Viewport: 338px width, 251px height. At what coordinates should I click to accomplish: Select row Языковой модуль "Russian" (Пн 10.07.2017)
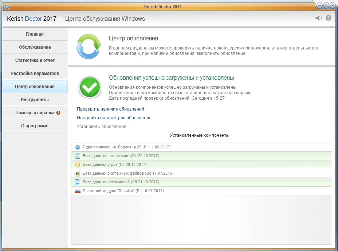pos(201,191)
